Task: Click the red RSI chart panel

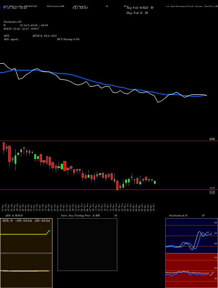Action: [191, 271]
